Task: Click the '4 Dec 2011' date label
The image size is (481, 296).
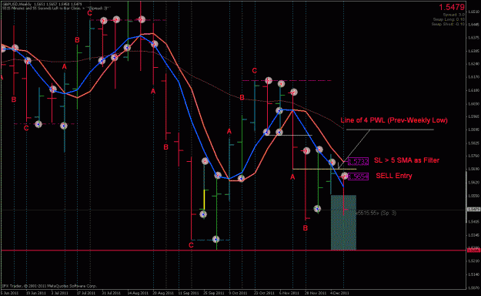Action: point(340,293)
